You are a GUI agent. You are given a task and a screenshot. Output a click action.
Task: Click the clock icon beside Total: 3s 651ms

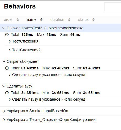pos(7,93)
